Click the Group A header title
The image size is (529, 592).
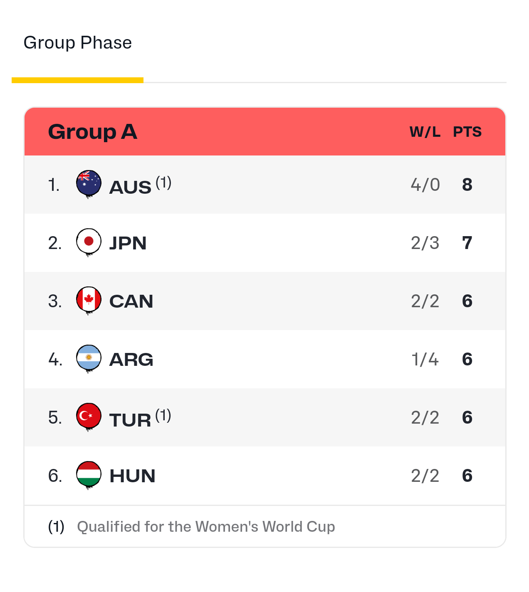tap(92, 132)
